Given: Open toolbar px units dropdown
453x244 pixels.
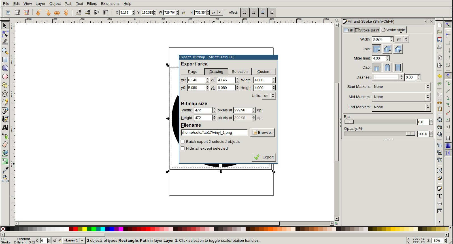Looking at the screenshot, I should [216, 12].
